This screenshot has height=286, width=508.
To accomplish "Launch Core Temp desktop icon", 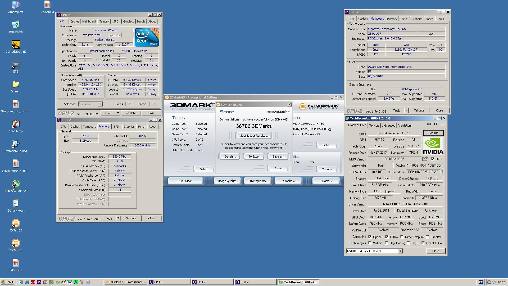I will click(16, 126).
